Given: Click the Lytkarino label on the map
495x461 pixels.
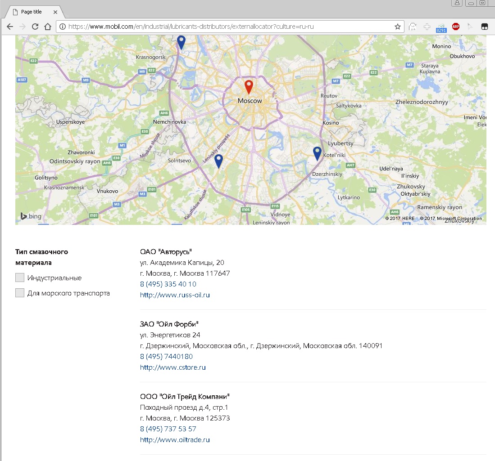Looking at the screenshot, I should [349, 197].
